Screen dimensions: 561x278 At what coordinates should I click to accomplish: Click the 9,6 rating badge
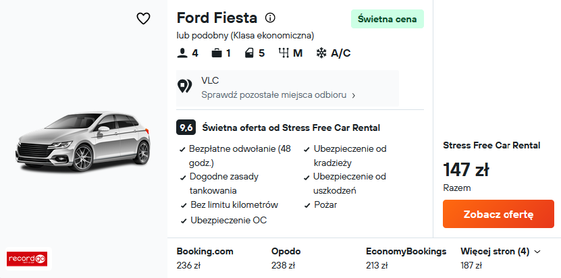coord(186,128)
